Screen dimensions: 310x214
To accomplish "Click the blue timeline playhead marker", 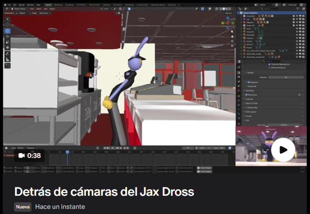I will 67,152.
